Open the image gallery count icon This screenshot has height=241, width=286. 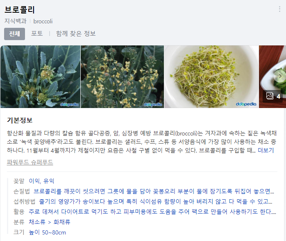(x=273, y=96)
